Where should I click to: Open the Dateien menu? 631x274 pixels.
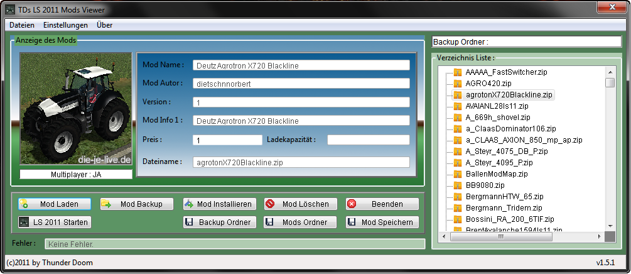[22, 25]
